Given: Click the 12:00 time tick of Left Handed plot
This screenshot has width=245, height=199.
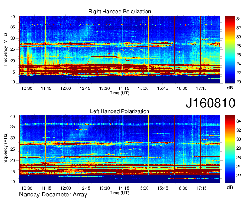Looking at the screenshot, I should pos(66,188).
